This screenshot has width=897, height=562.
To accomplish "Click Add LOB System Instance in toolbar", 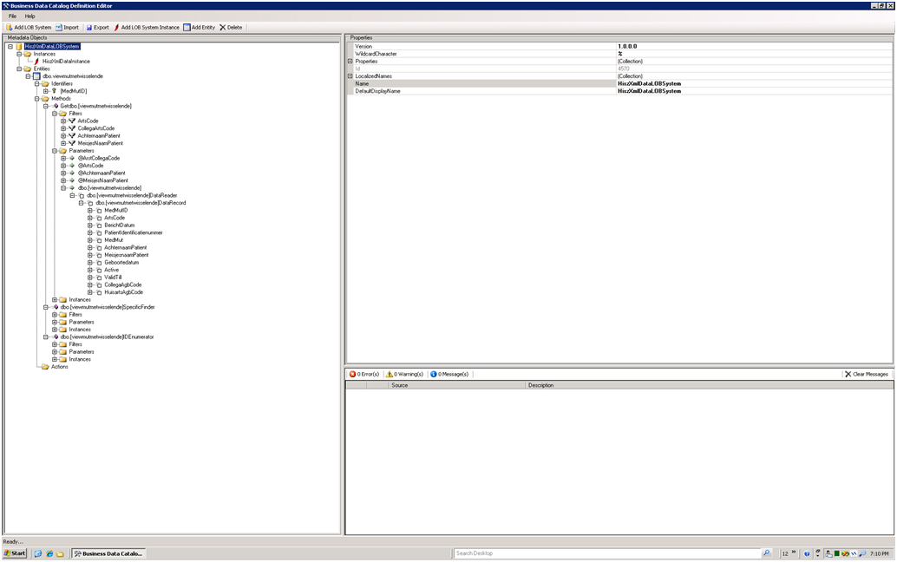I will click(x=147, y=28).
